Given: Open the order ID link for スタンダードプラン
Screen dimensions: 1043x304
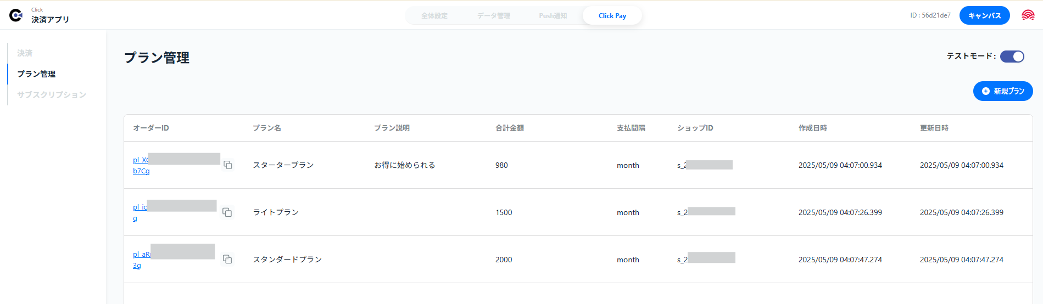Looking at the screenshot, I should (142, 260).
